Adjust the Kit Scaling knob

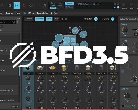click(113, 19)
